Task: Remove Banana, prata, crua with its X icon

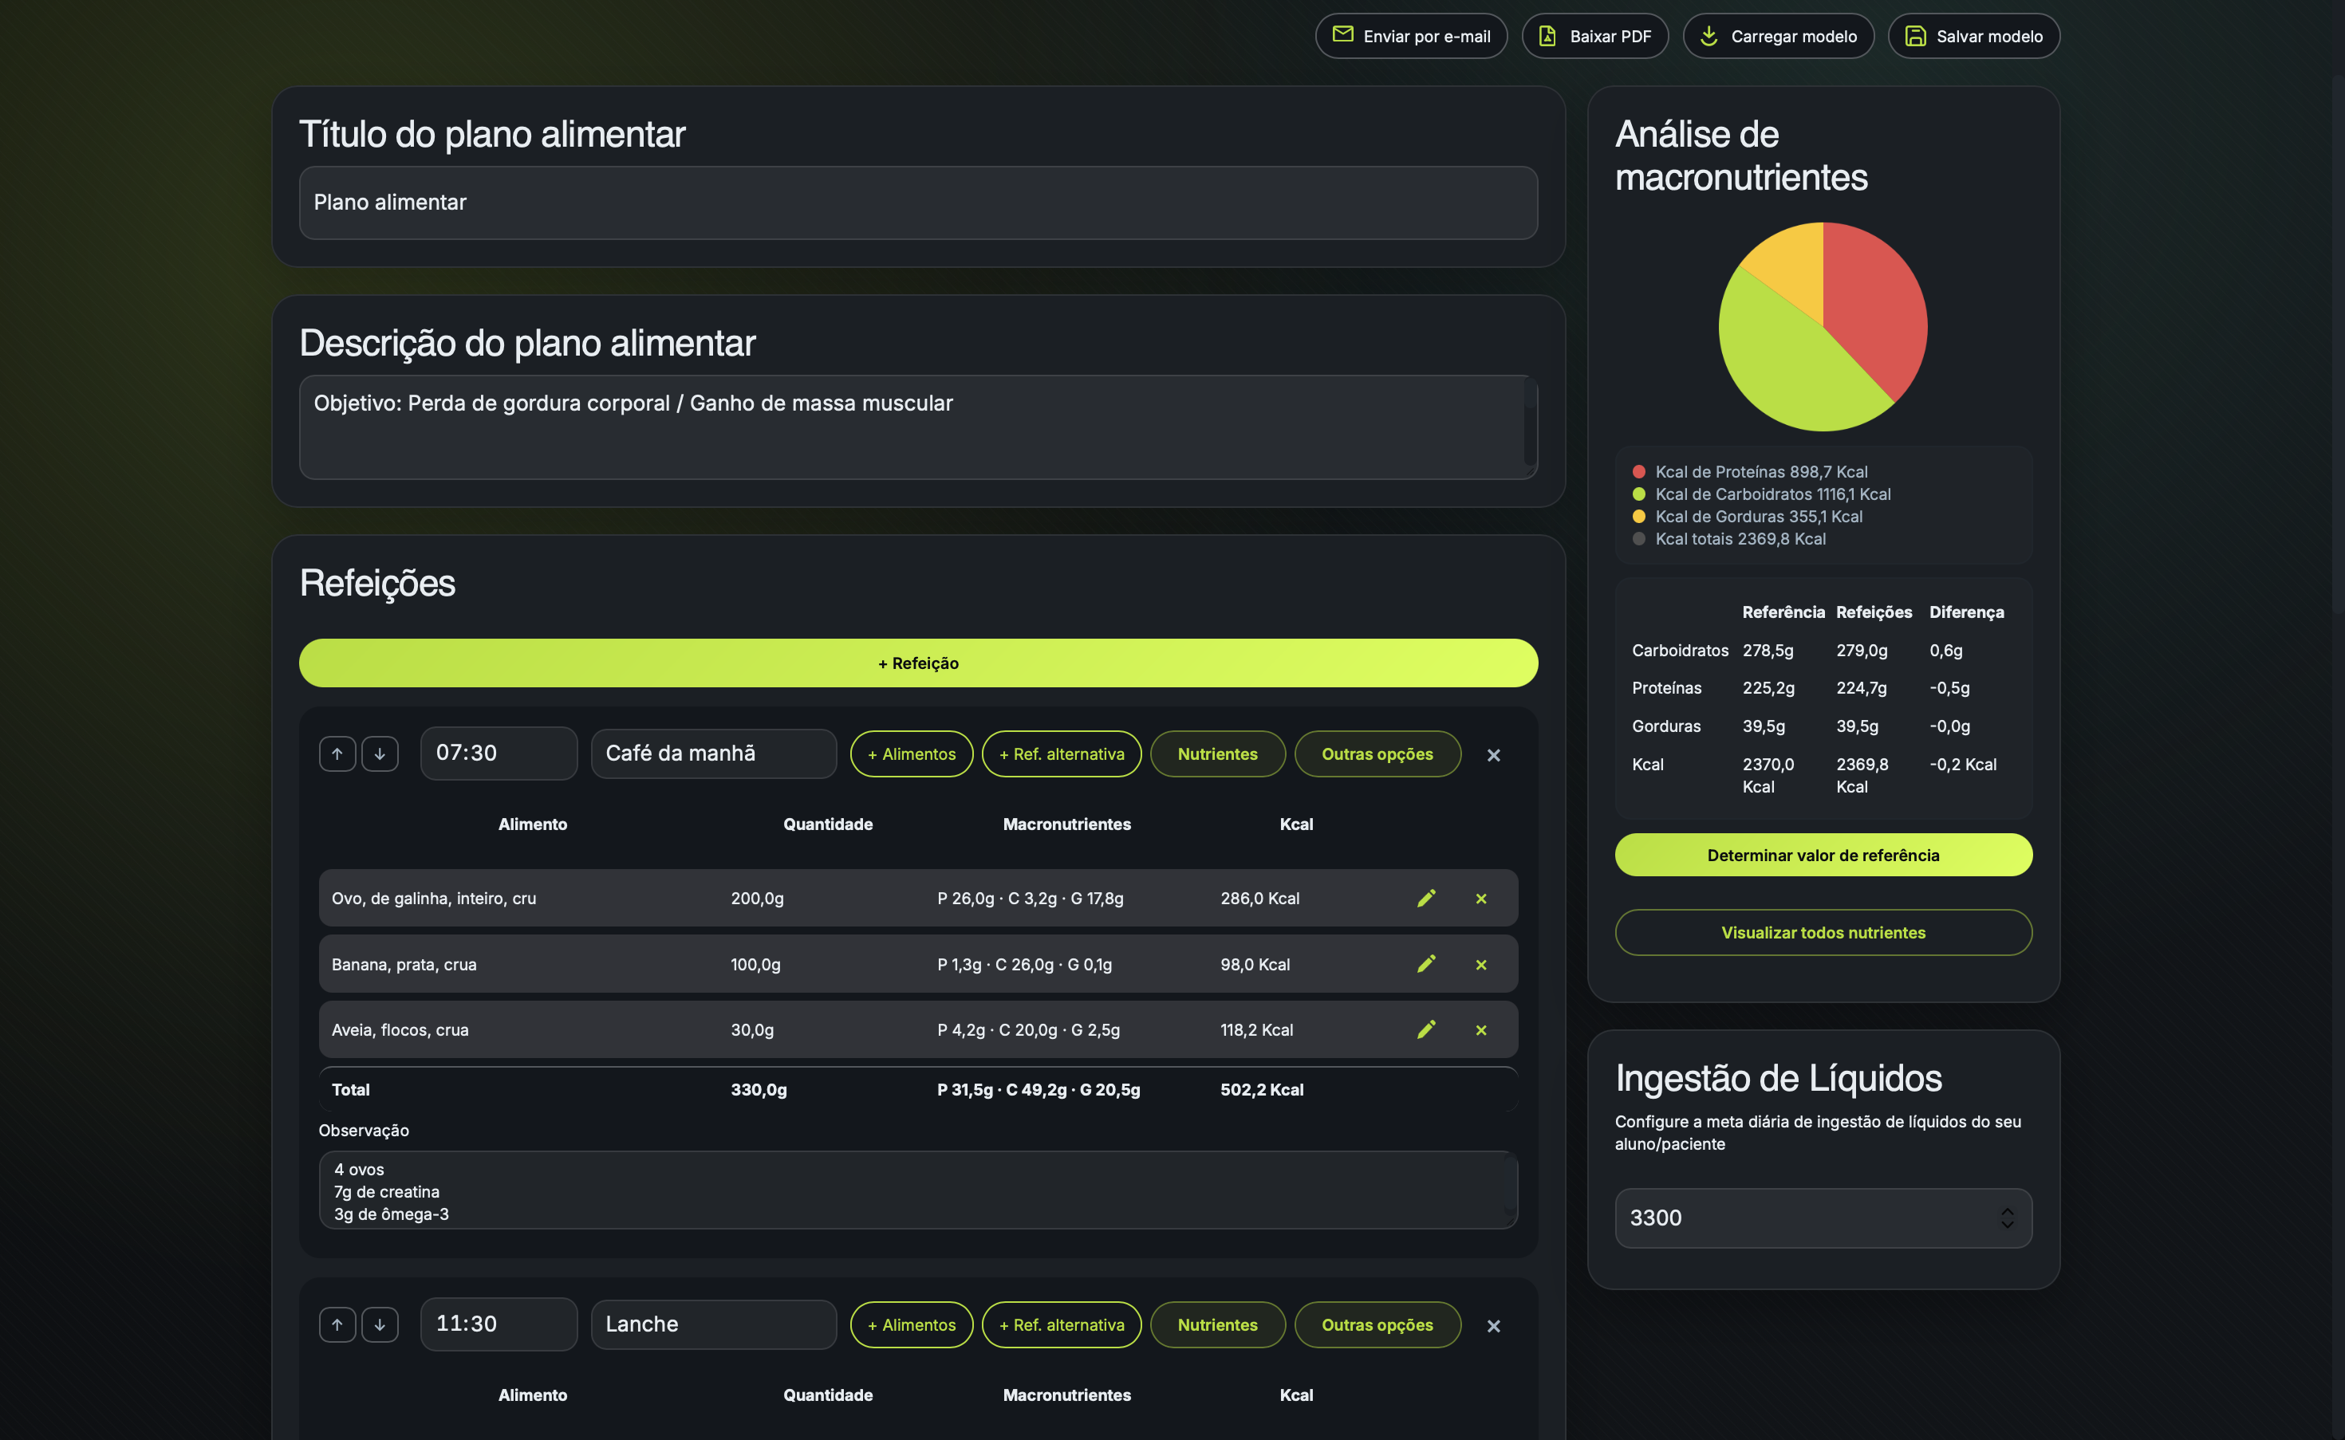Action: tap(1481, 965)
